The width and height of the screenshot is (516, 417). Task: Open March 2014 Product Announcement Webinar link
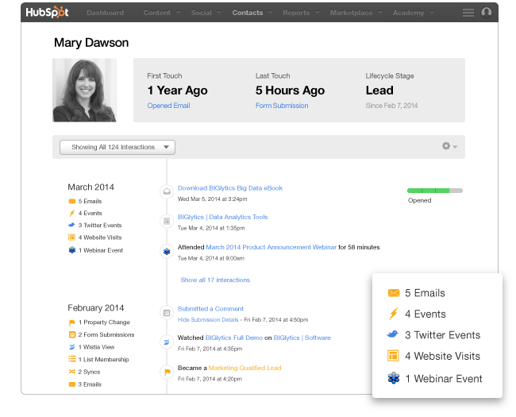point(271,247)
